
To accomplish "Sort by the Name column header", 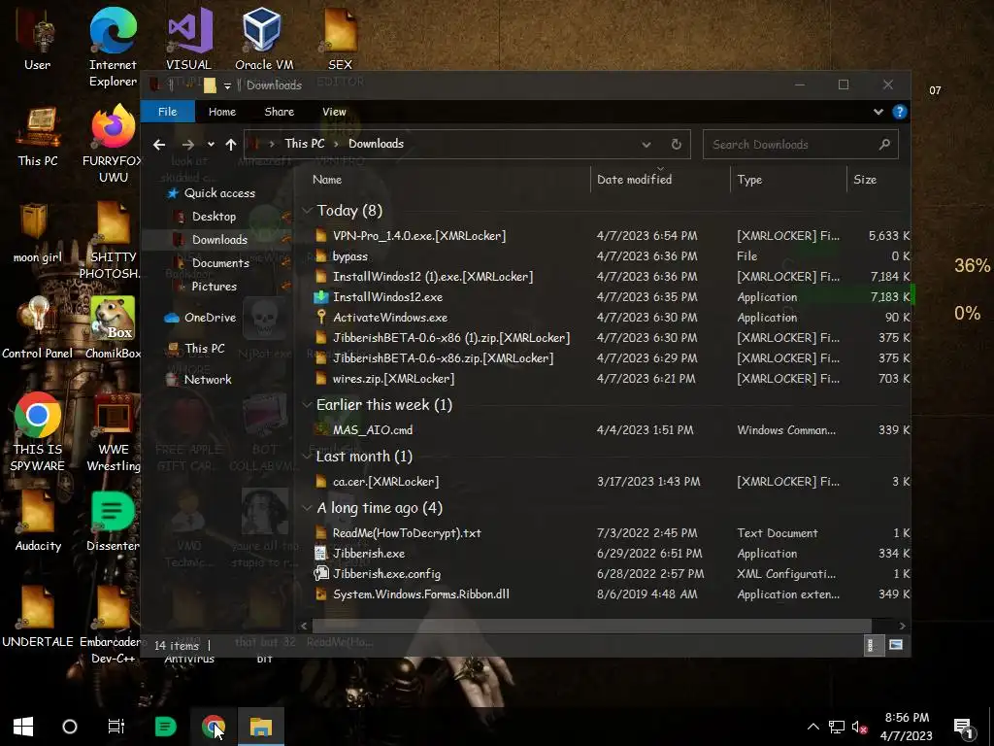I will 444,180.
